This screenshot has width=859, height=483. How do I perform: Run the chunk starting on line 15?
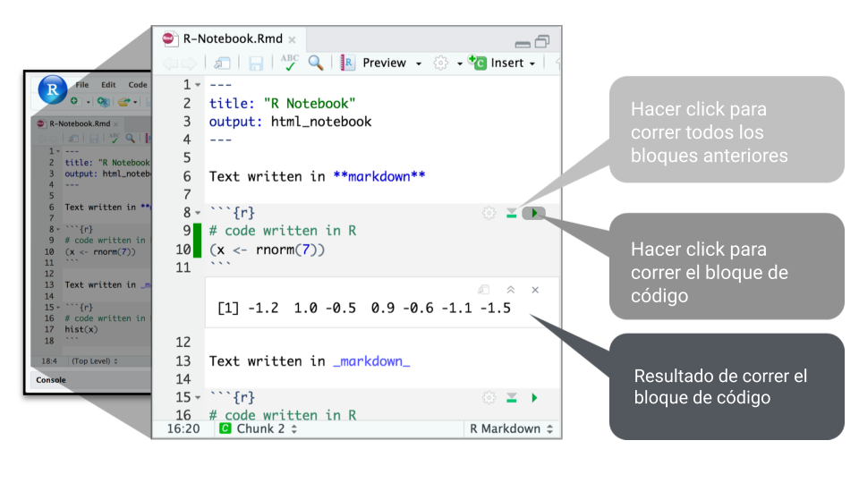534,397
